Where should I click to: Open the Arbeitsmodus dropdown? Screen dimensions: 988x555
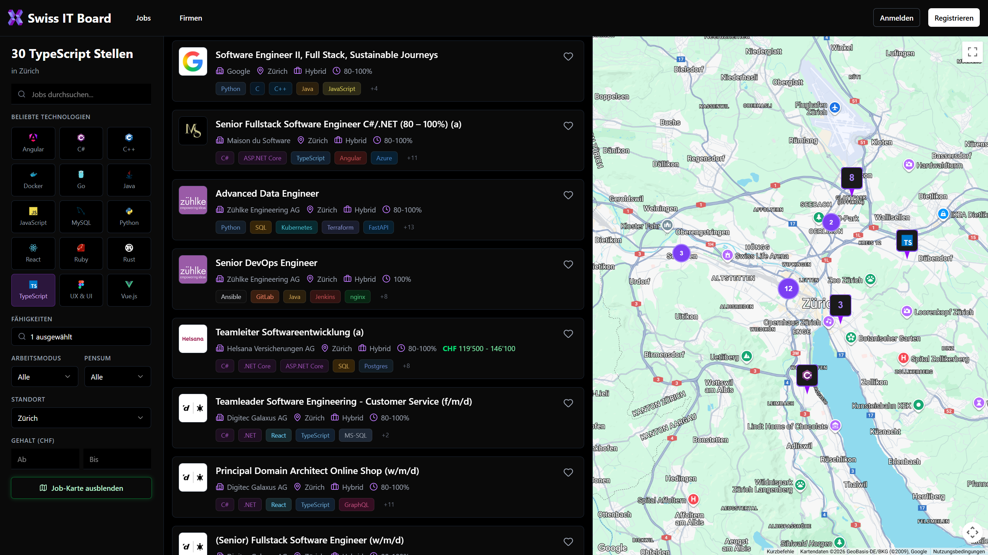(x=45, y=377)
